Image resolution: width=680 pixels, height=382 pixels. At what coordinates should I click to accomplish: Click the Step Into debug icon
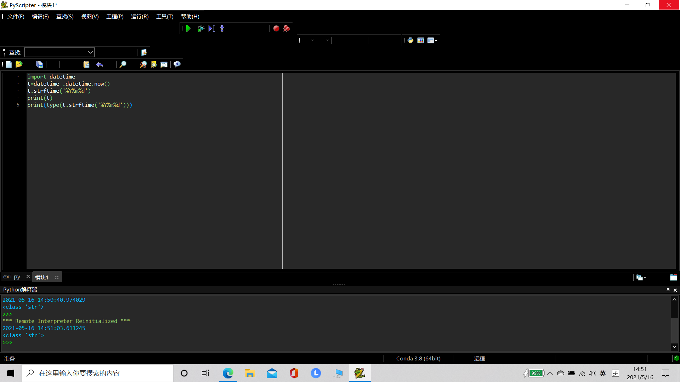pyautogui.click(x=222, y=29)
